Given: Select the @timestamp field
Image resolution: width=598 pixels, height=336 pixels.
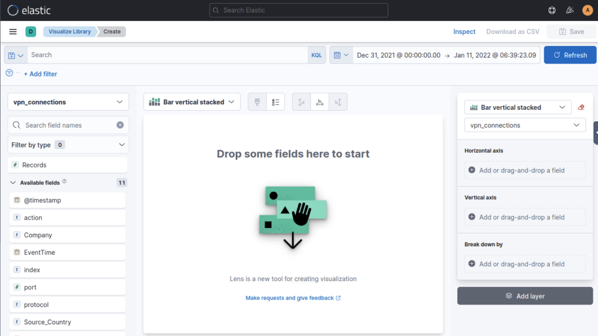Looking at the screenshot, I should [68, 201].
